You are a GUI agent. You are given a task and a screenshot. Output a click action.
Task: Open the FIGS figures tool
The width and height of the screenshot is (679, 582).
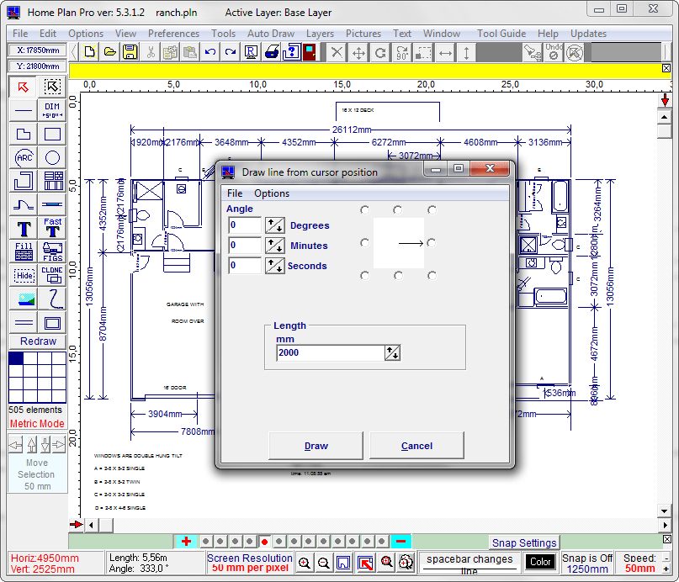click(x=52, y=251)
